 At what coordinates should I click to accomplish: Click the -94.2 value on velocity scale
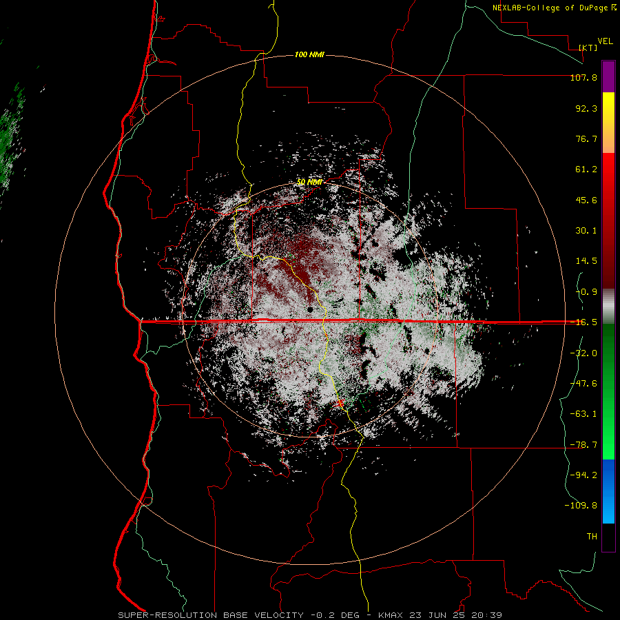pos(583,475)
